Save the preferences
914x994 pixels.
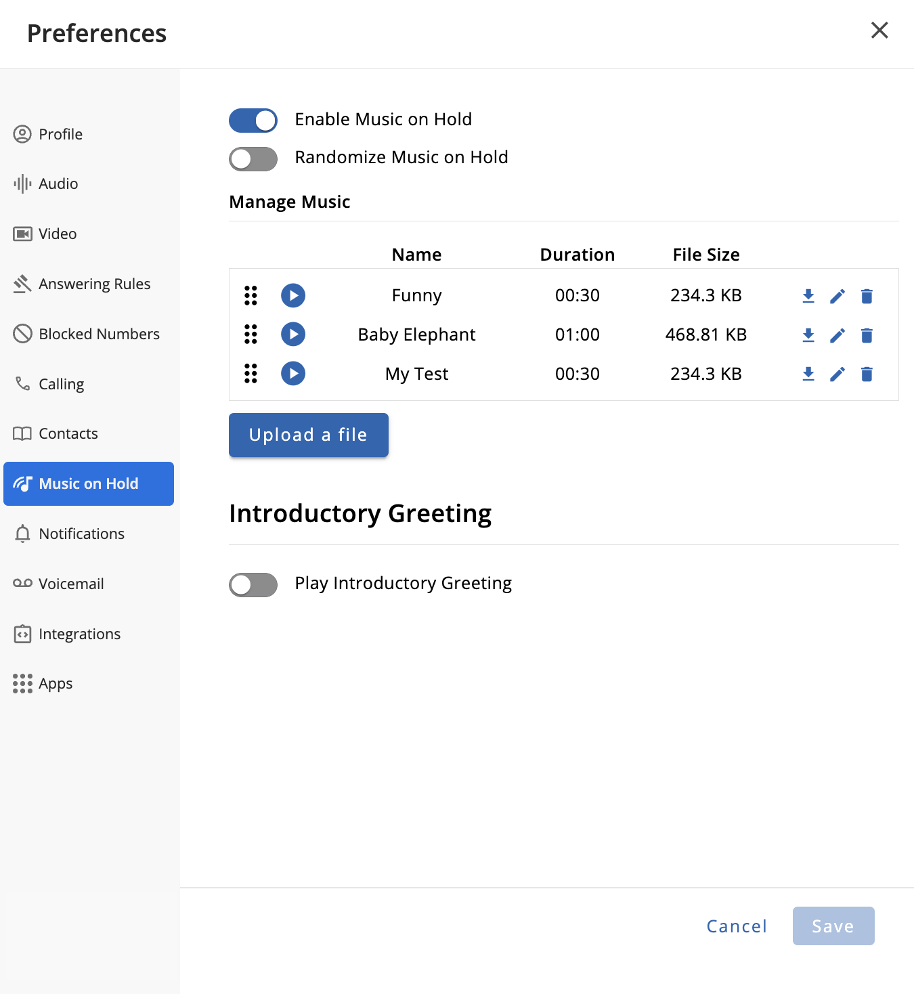pyautogui.click(x=833, y=926)
